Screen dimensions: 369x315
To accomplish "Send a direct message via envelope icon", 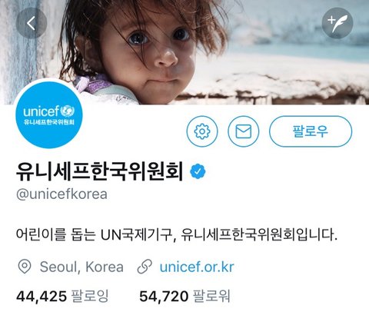I will click(243, 131).
